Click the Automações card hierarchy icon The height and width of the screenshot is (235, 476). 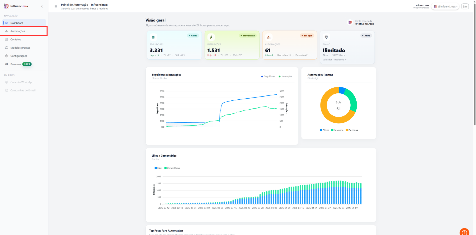(x=269, y=37)
